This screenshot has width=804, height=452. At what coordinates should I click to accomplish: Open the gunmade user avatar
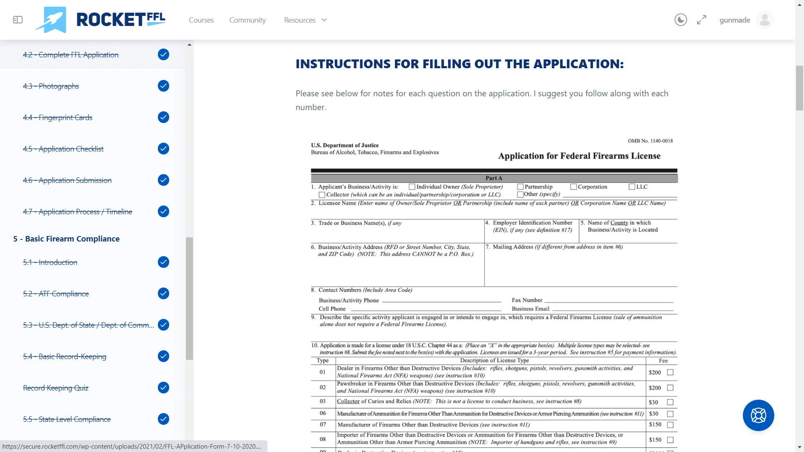[765, 20]
